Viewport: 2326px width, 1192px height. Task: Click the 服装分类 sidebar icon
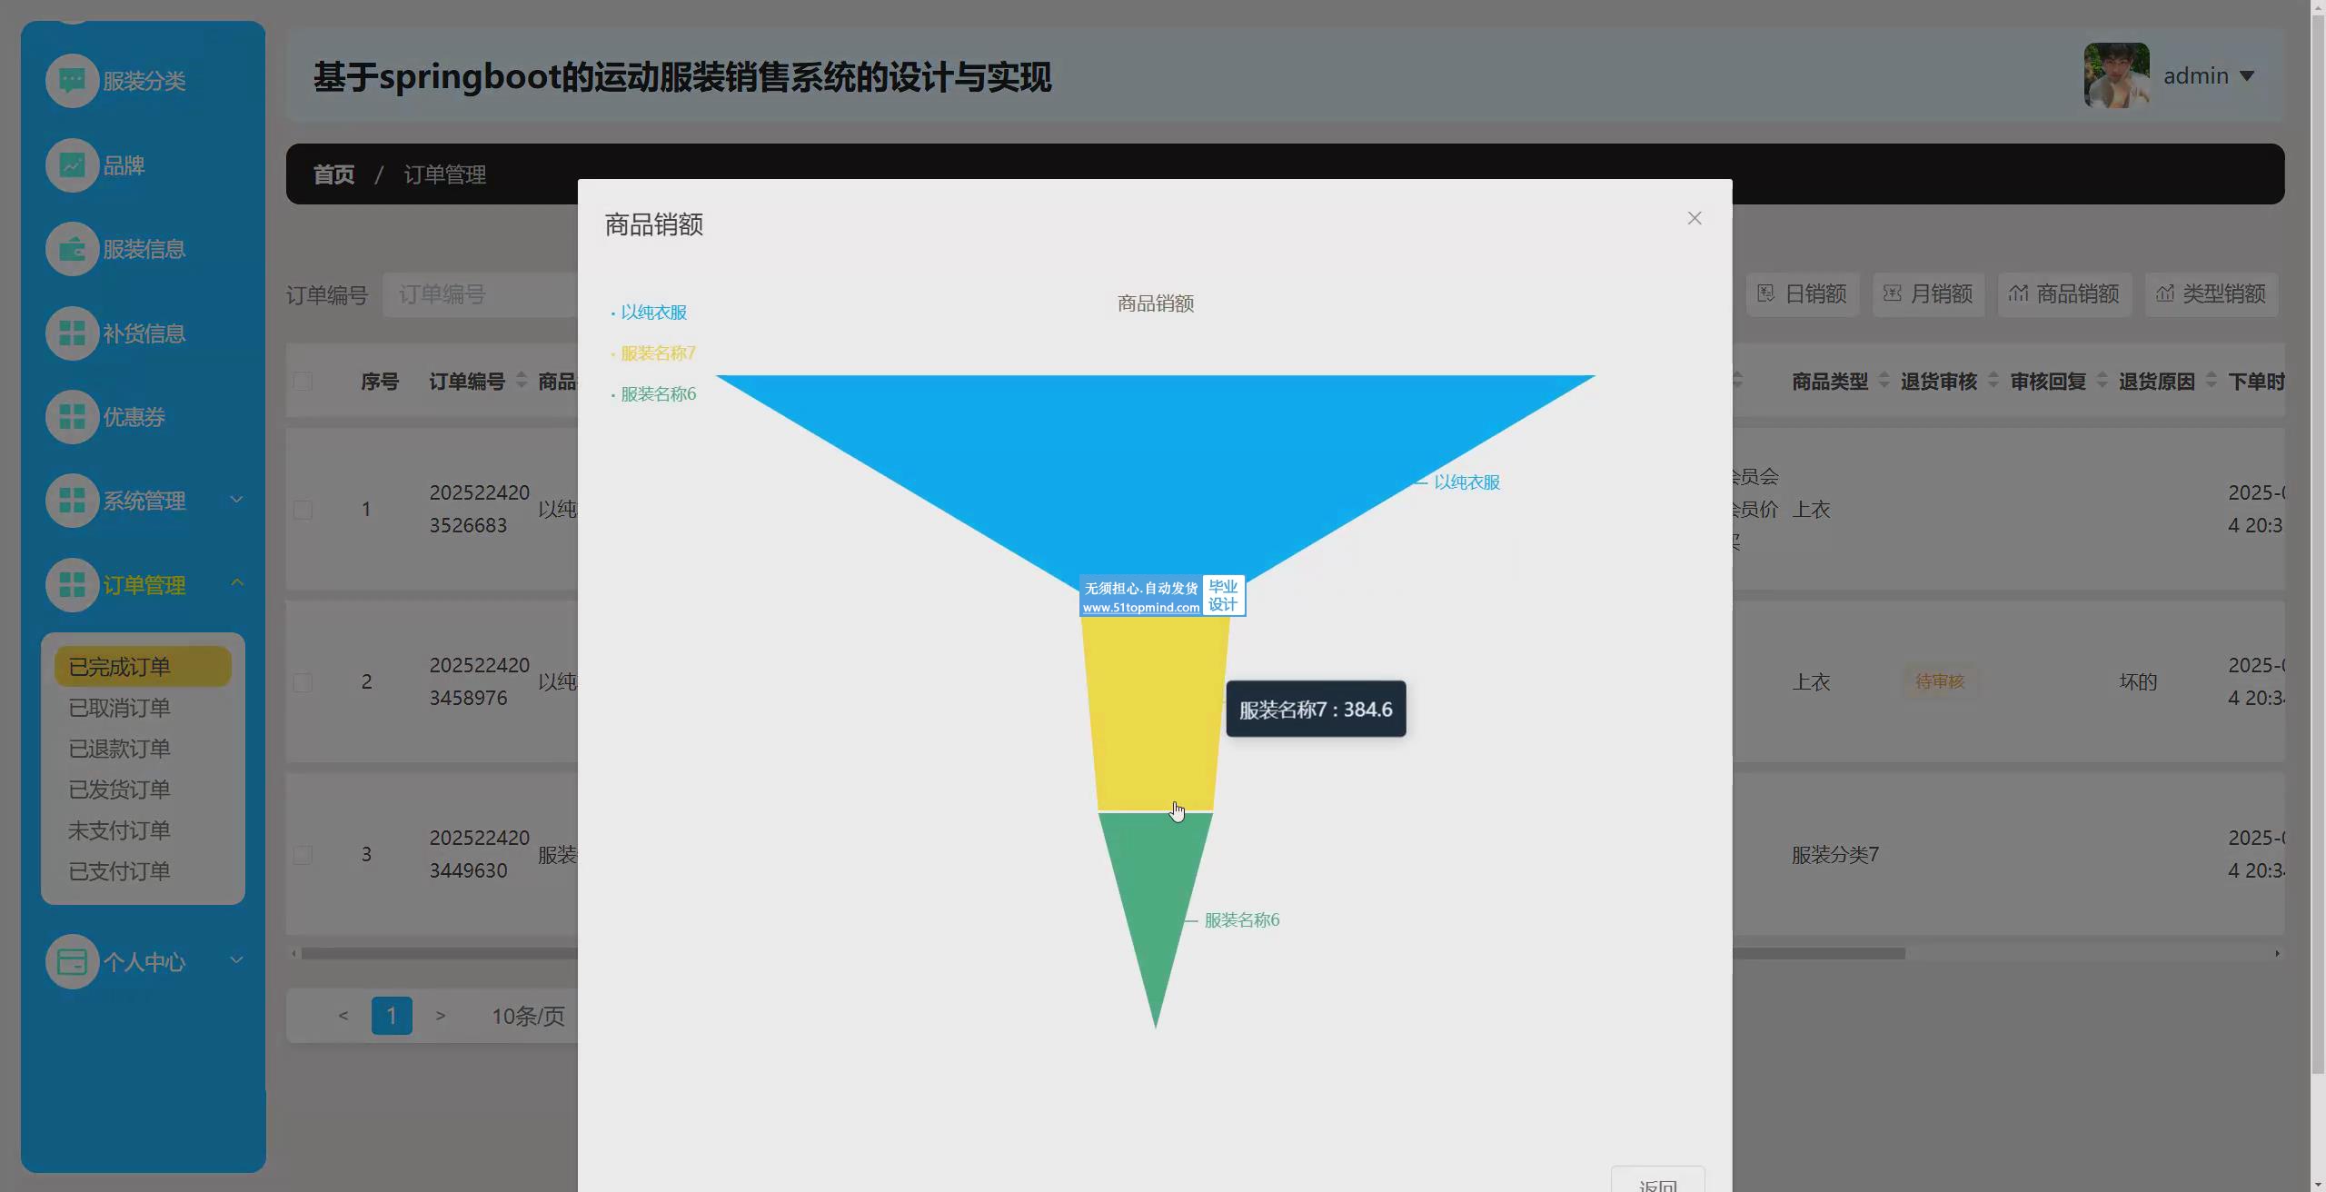72,81
